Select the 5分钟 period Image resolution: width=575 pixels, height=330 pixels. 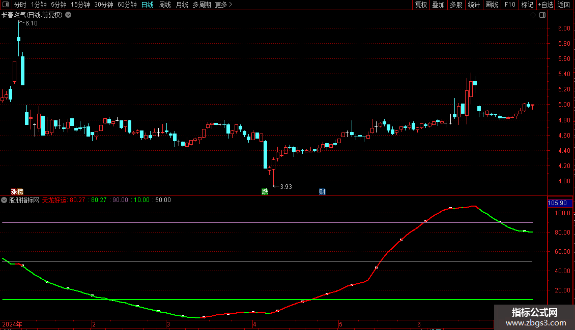(x=59, y=5)
